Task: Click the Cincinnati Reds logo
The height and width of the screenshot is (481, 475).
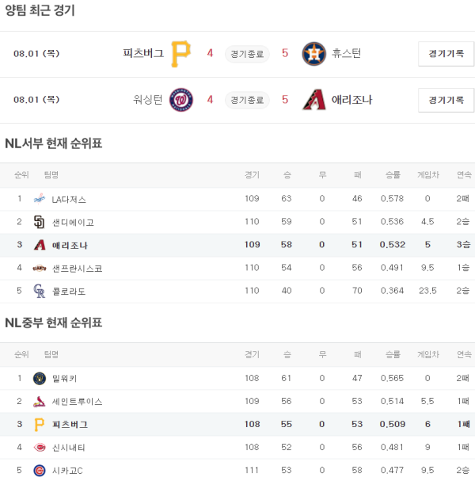Action: (40, 447)
